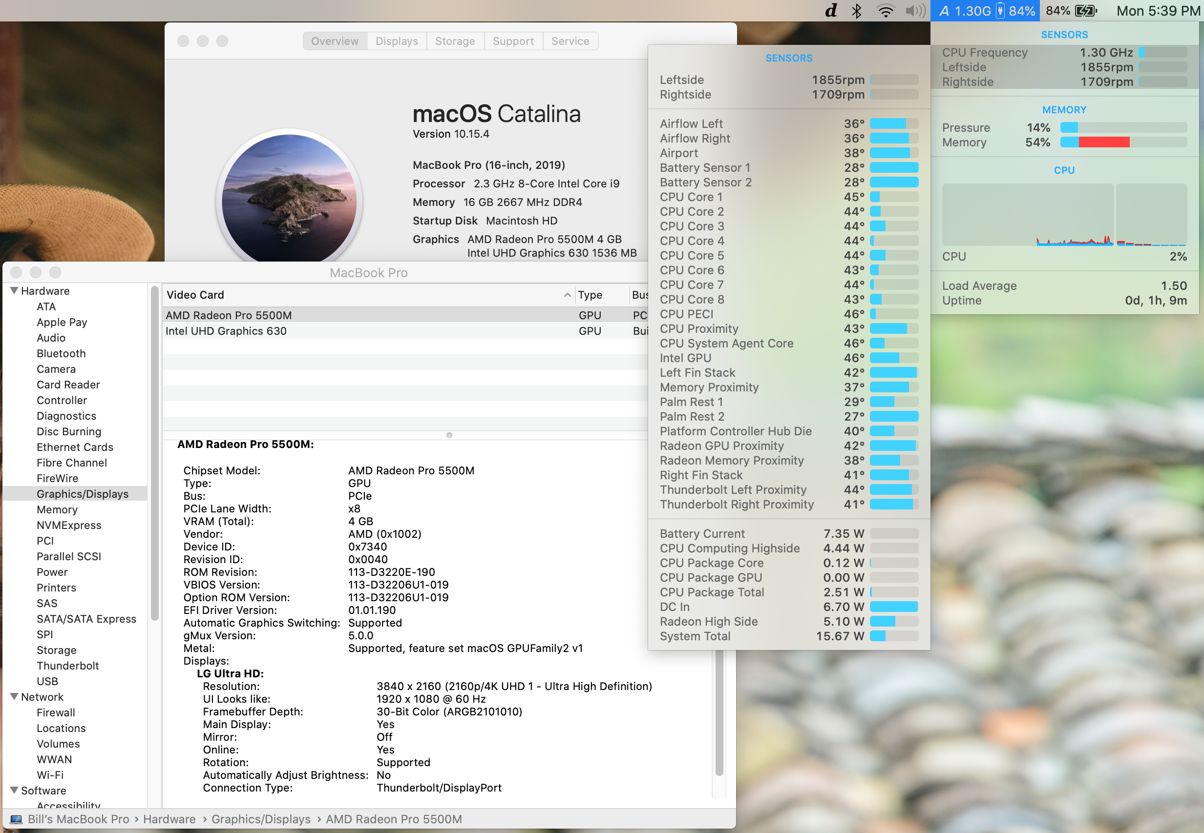The image size is (1204, 833).
Task: Select Thunderbolt in the Hardware sidebar
Action: click(x=68, y=666)
